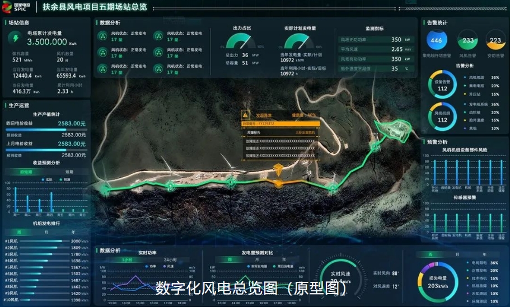Viewport: 510px width, 307px height.
Task: Click the bottom-right turbine status icon
Action: (x=159, y=69)
